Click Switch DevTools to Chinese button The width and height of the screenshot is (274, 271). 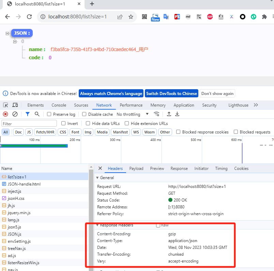coord(171,94)
